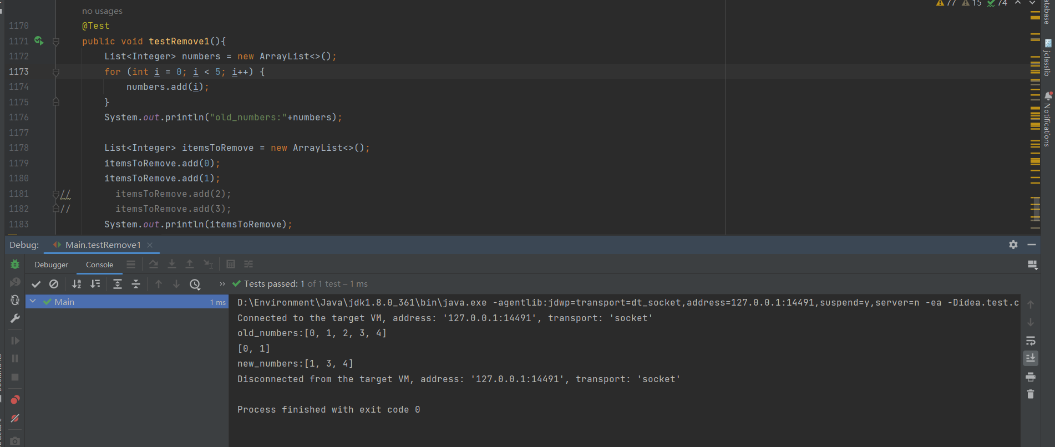Click the Stop debug square icon
1055x447 pixels.
tap(15, 377)
